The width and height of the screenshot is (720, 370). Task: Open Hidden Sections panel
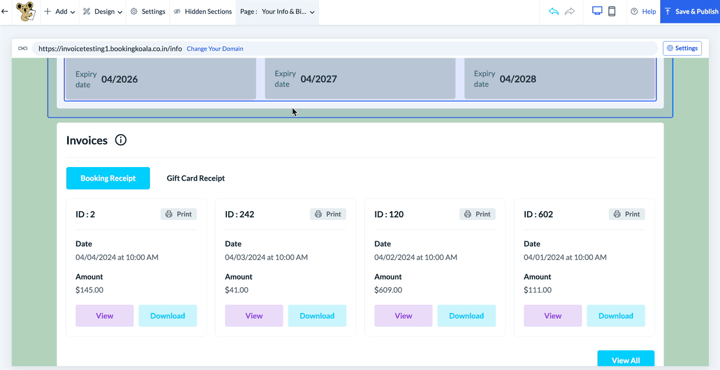203,12
